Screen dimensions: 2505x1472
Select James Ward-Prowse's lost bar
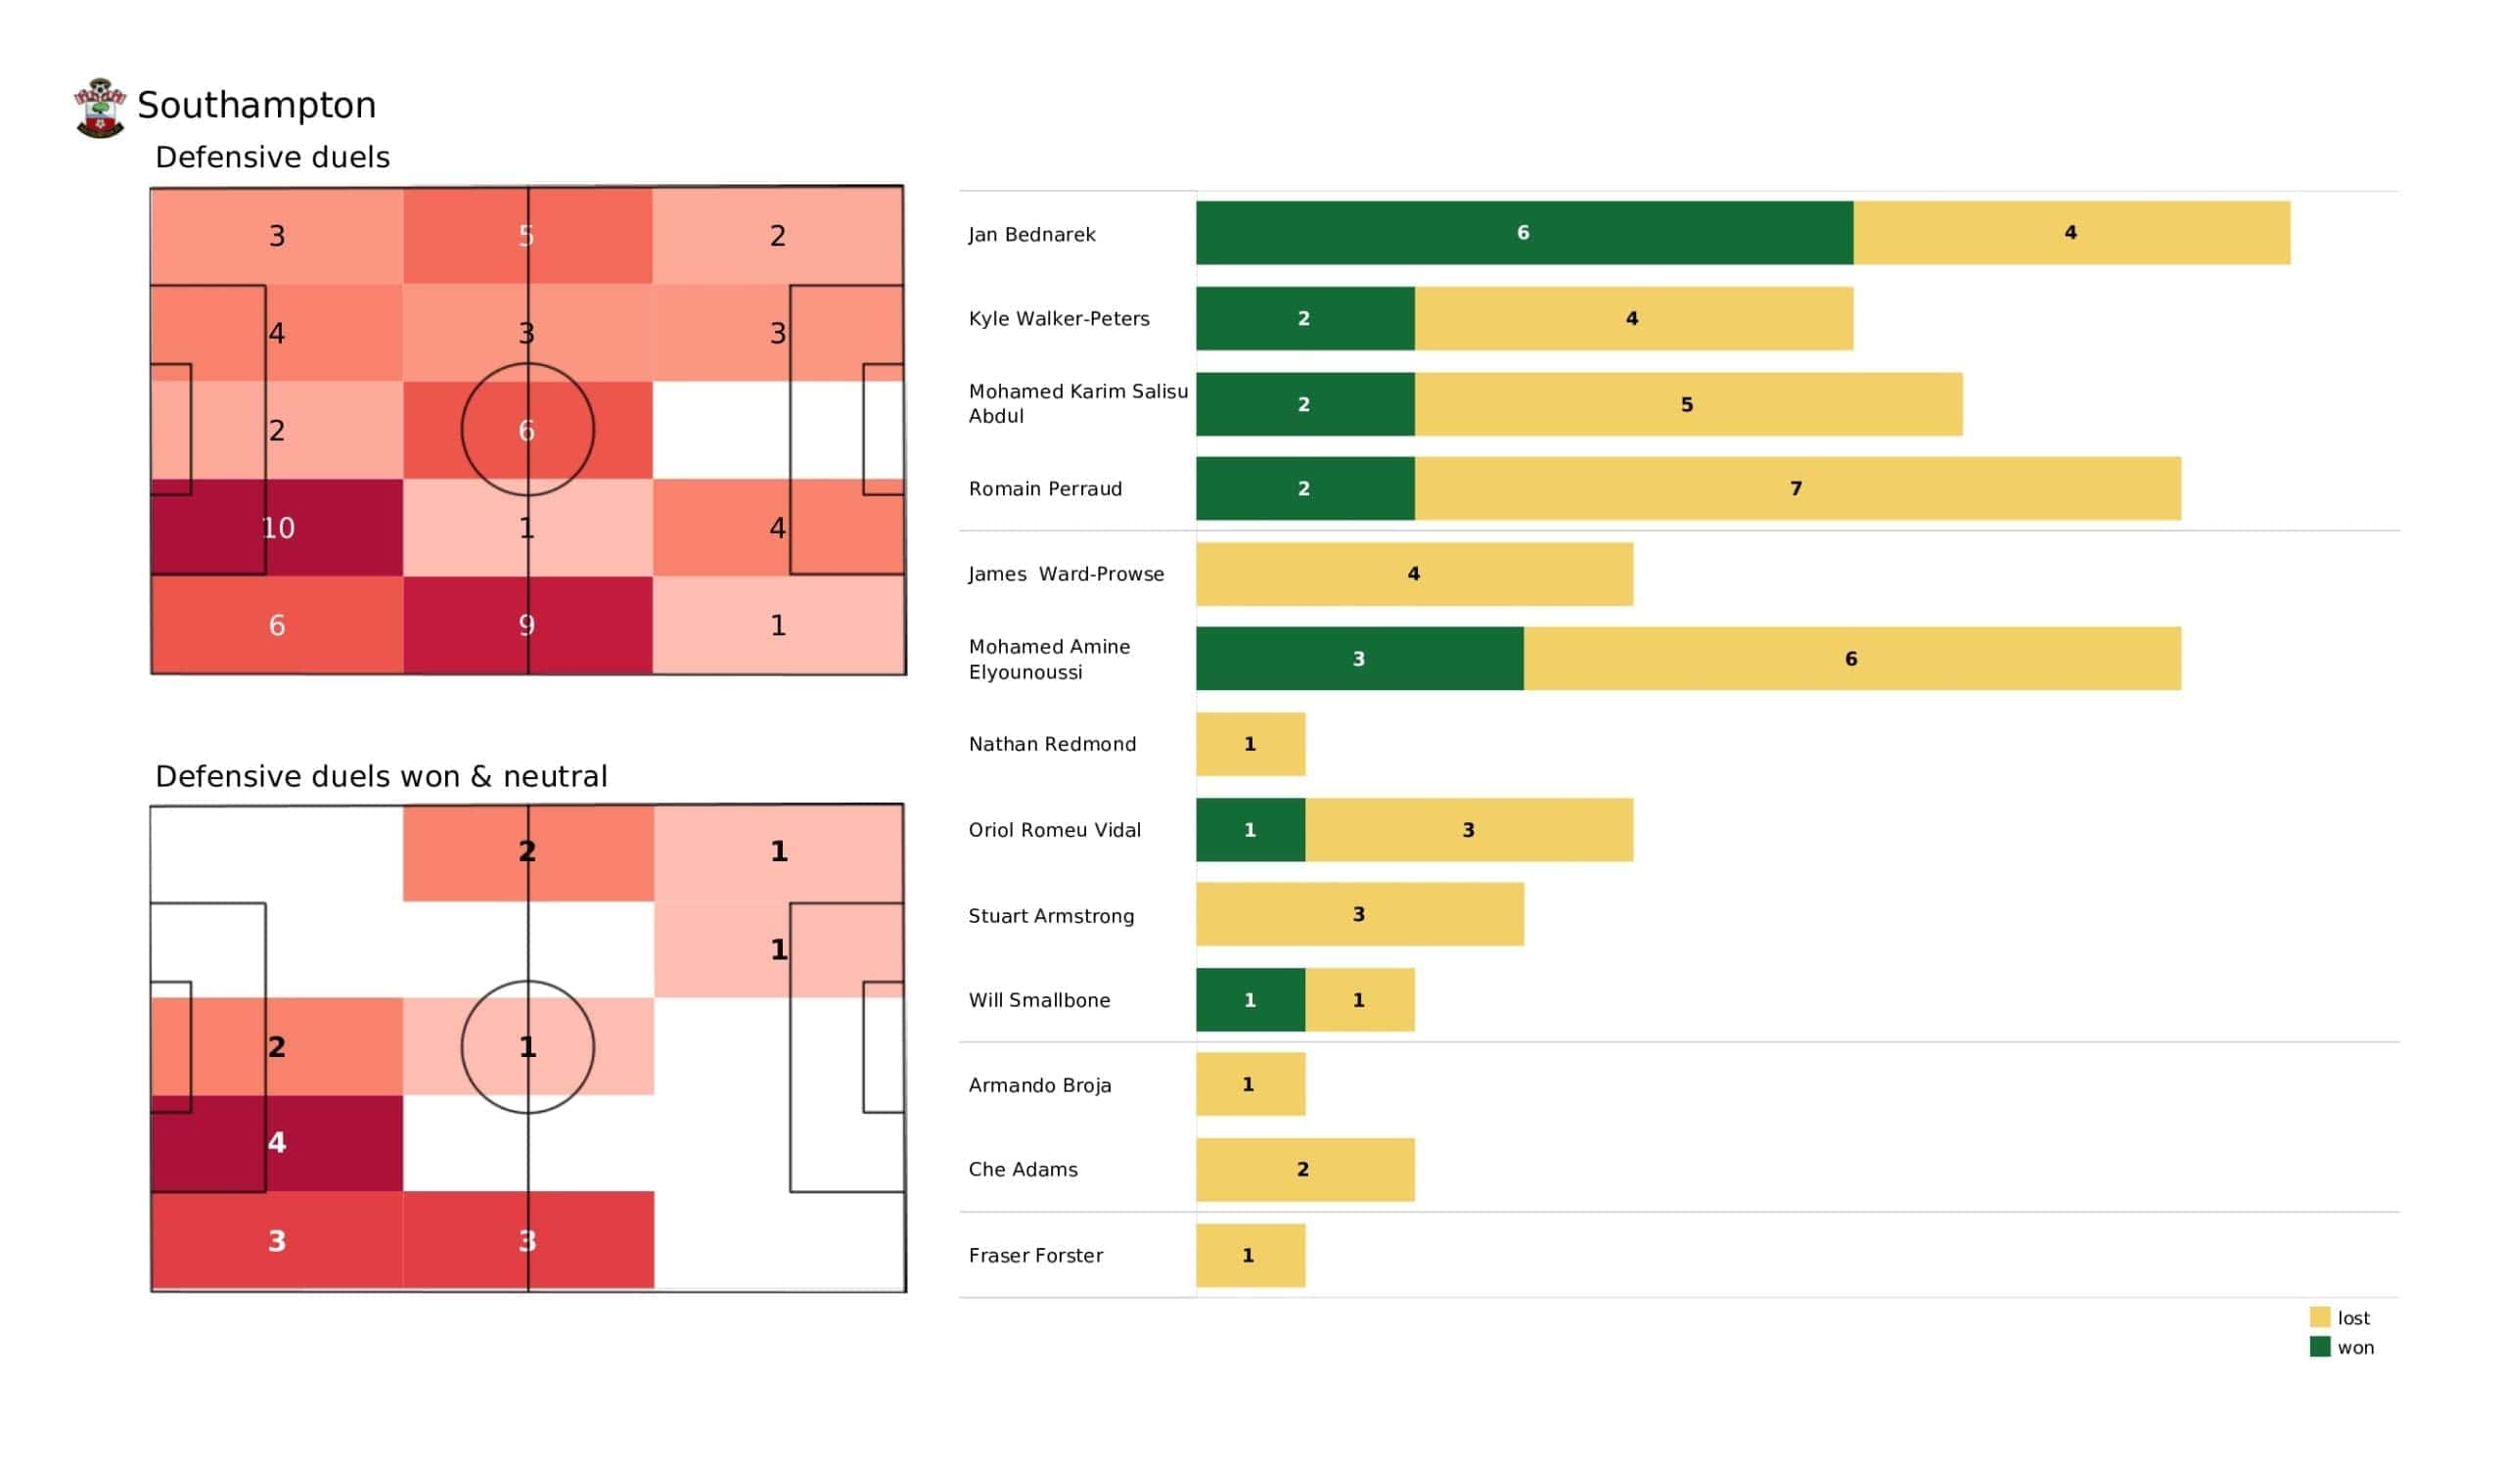(x=1414, y=574)
